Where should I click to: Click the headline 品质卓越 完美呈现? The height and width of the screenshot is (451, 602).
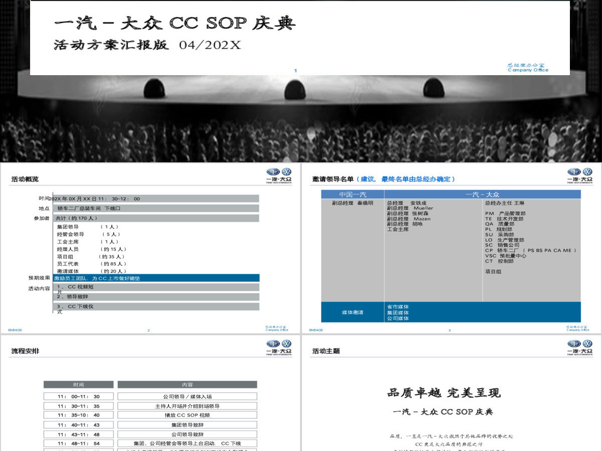click(444, 393)
